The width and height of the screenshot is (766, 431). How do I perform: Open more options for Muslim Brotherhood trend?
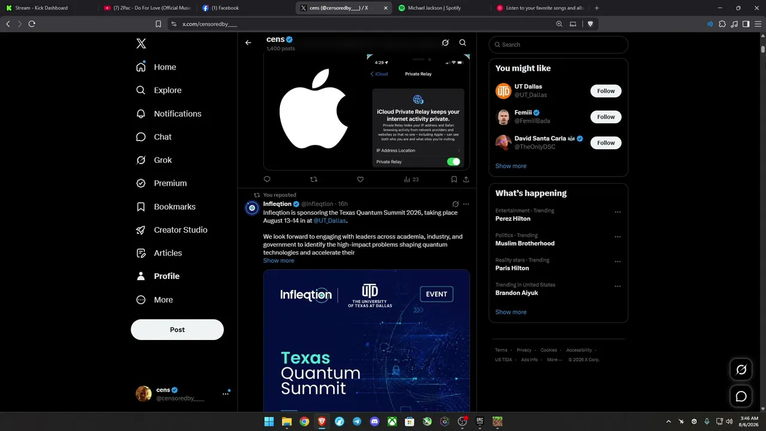coord(618,236)
